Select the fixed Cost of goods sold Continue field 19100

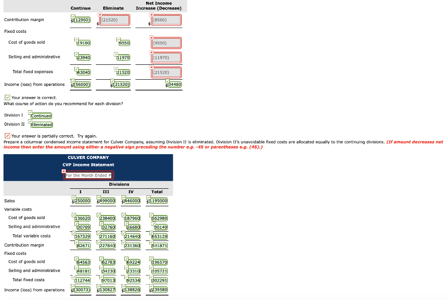(x=84, y=43)
